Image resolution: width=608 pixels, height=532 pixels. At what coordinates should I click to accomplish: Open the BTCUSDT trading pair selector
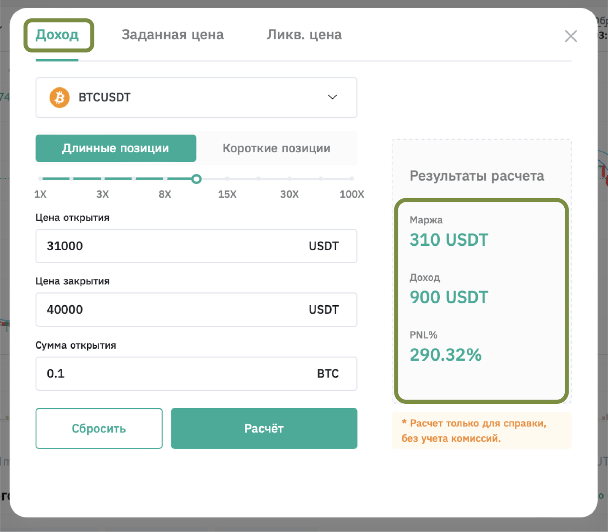click(x=196, y=98)
